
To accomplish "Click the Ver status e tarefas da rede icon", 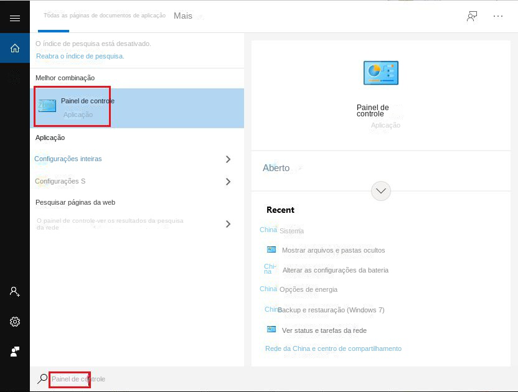I will [271, 330].
